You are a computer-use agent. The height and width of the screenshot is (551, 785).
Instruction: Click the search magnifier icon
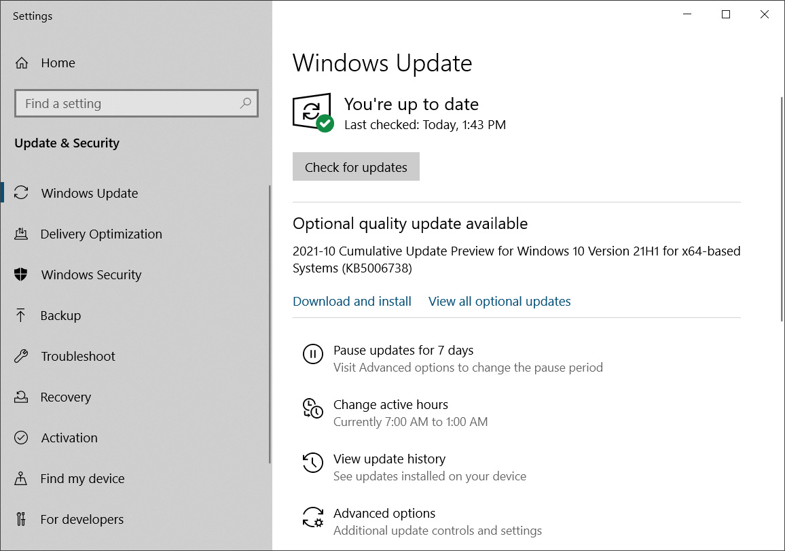tap(245, 103)
